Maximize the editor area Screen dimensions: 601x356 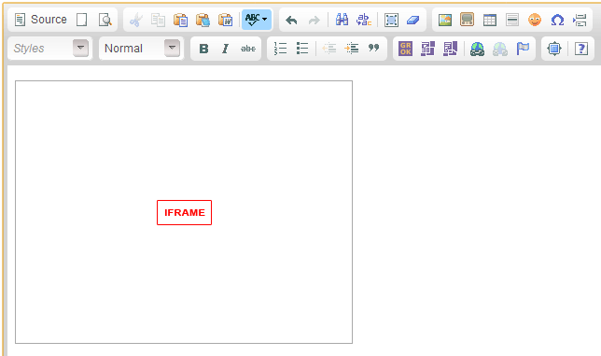[554, 49]
